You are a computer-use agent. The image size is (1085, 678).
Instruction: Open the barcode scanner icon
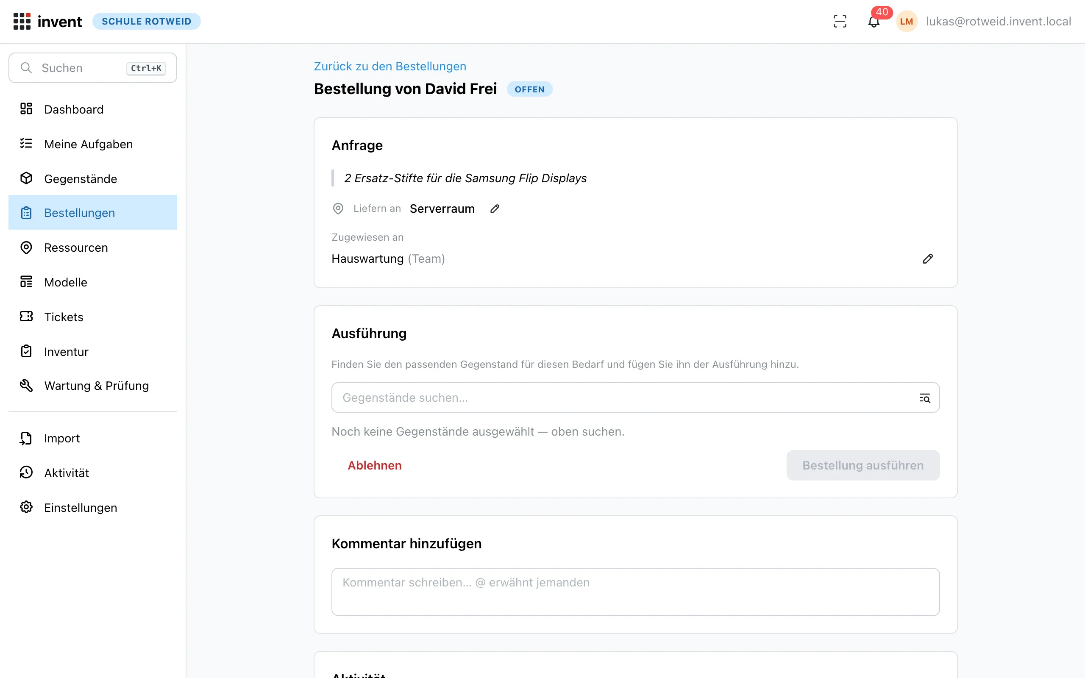pyautogui.click(x=840, y=21)
